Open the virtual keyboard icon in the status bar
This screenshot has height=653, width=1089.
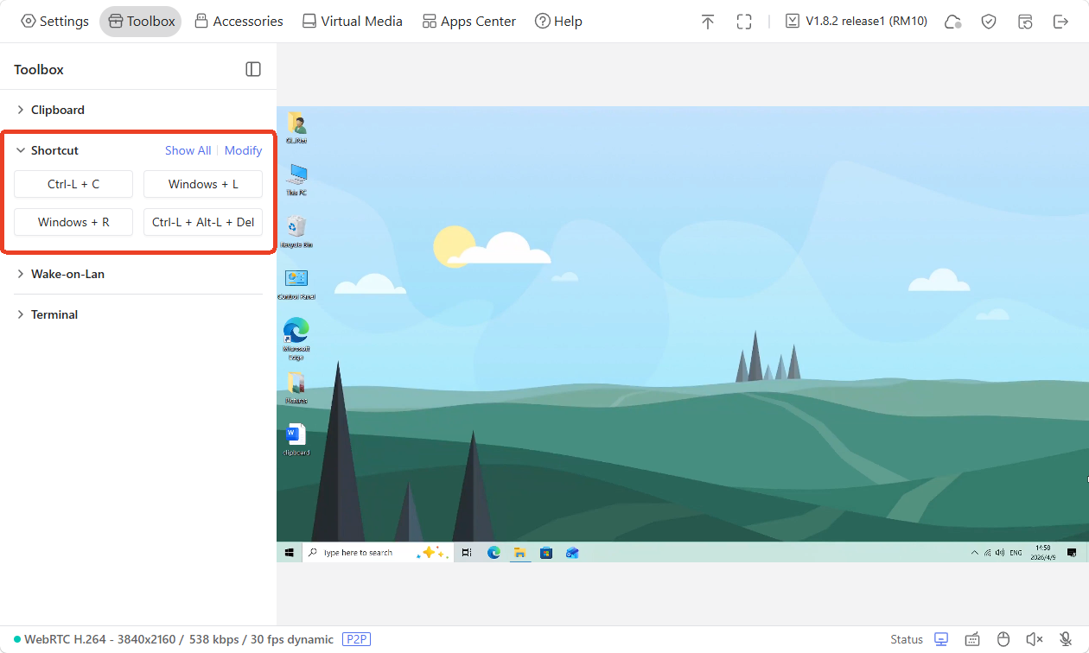click(x=972, y=639)
